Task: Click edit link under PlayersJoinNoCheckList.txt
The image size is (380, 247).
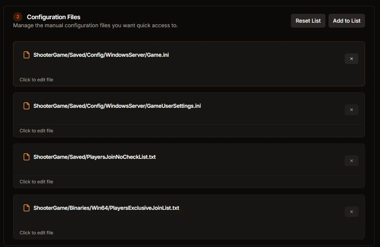Action: [x=37, y=181]
